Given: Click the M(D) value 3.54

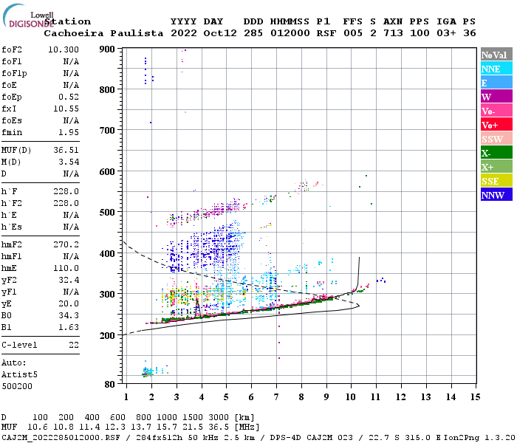Looking at the screenshot, I should point(69,162).
